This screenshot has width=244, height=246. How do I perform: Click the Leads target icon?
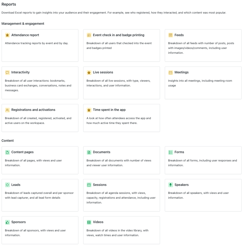coord(7,185)
